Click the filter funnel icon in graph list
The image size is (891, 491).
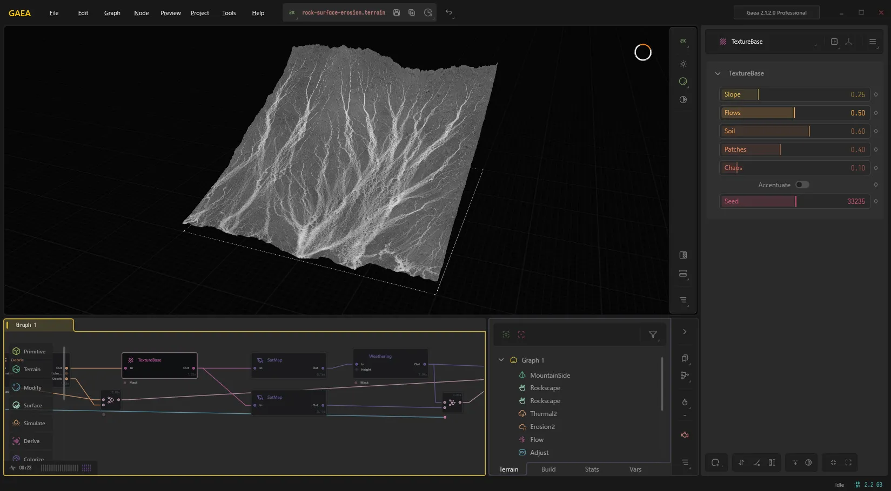[x=653, y=335]
